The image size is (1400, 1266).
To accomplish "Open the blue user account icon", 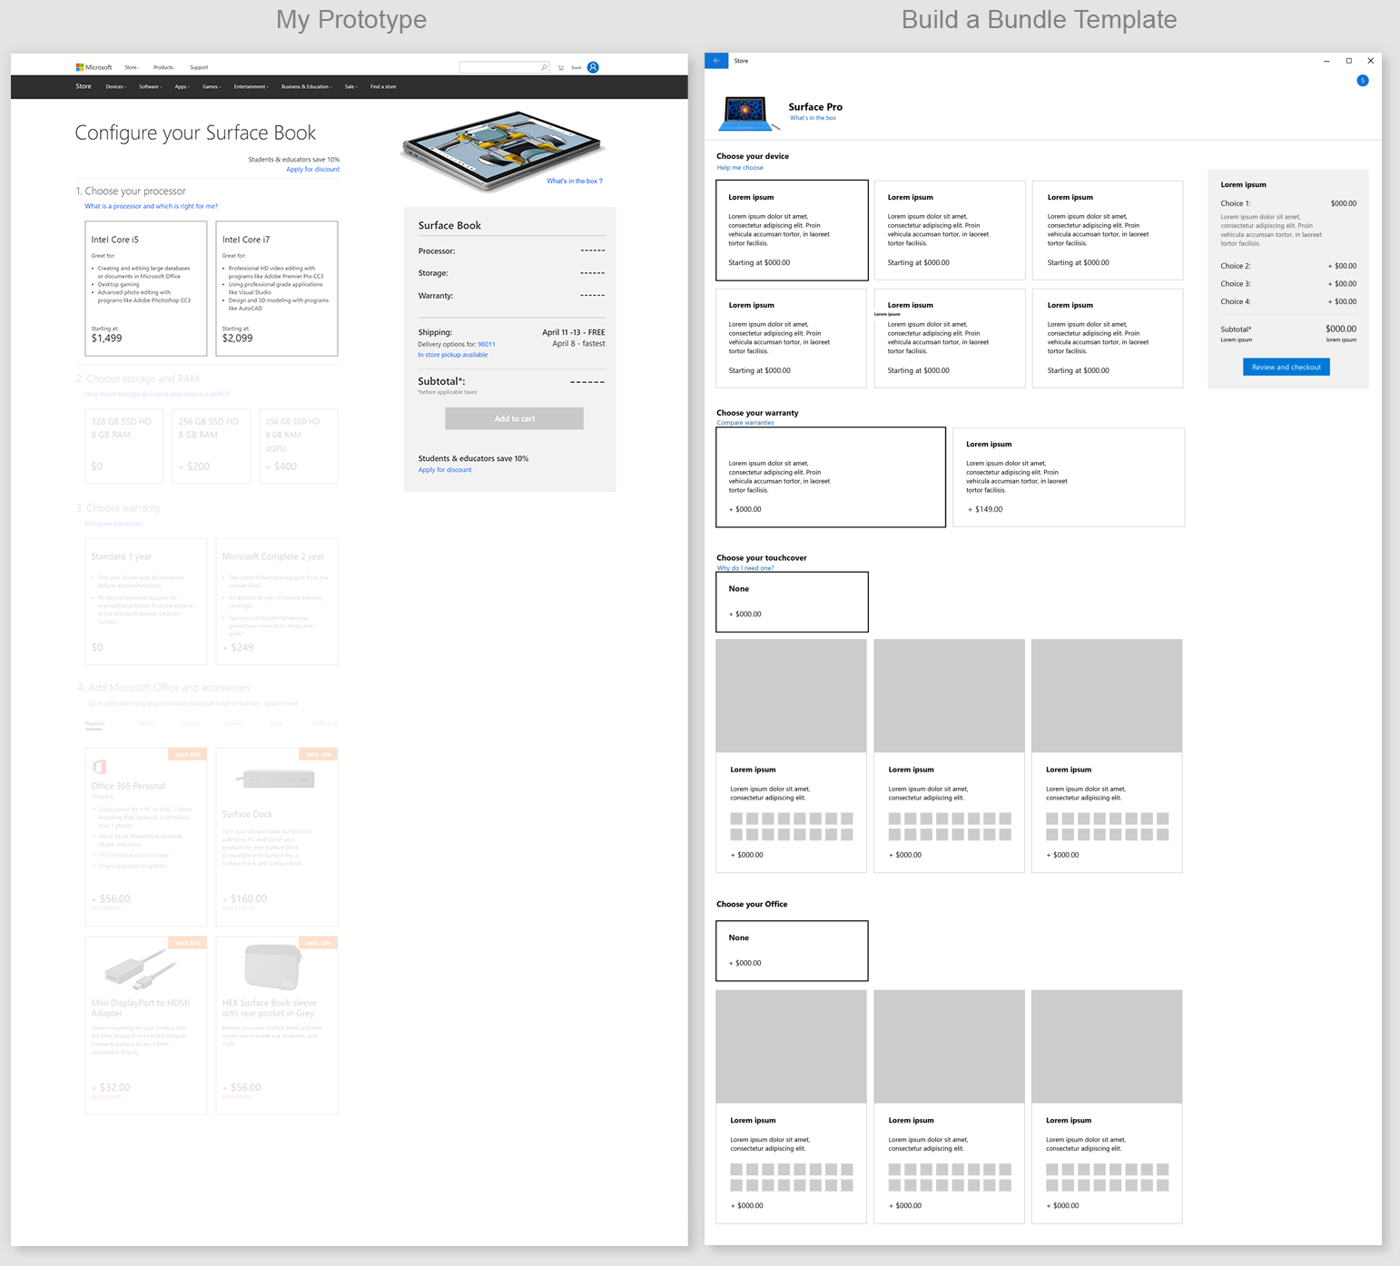I will pos(593,67).
